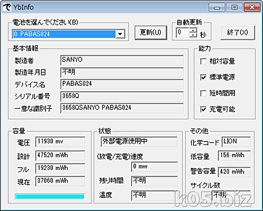Viewport: 263px width, 211px height.
Task: Toggle the 充電可能 checkbox
Action: click(203, 109)
